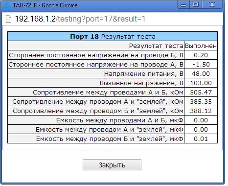The height and width of the screenshot is (186, 228).
Task: Select the resistance value 388.12
Action: pos(201,111)
